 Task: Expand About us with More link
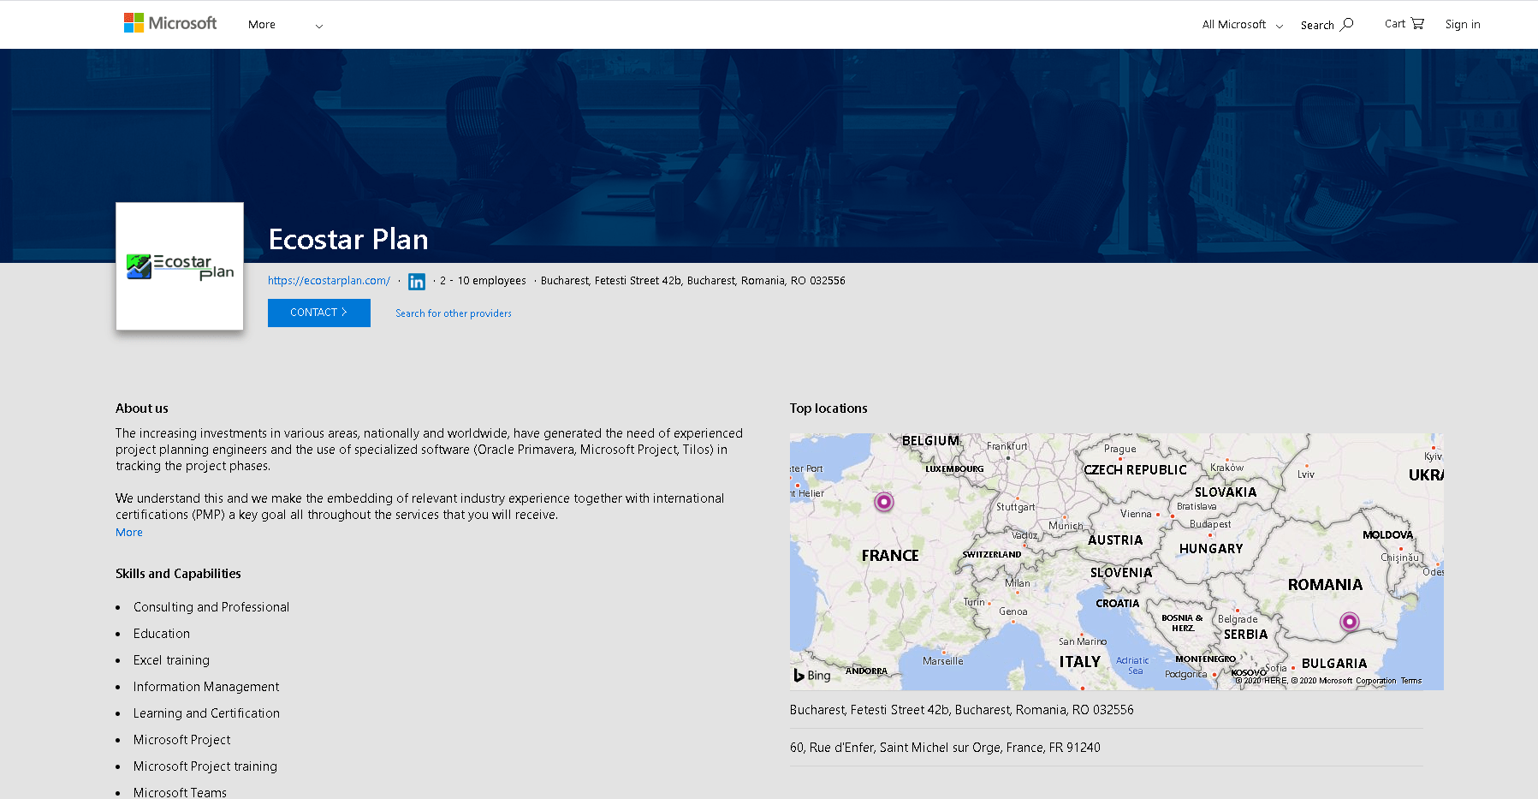pyautogui.click(x=129, y=533)
